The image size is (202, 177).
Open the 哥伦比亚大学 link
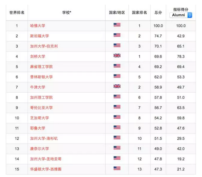(x=41, y=108)
